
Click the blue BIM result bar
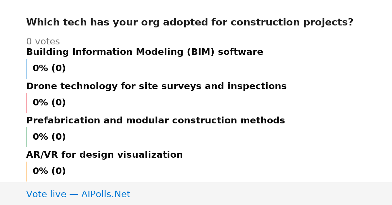[x=26, y=69]
